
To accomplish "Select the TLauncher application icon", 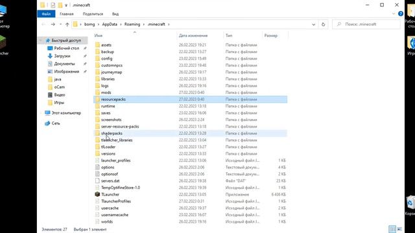I will coord(97,194).
